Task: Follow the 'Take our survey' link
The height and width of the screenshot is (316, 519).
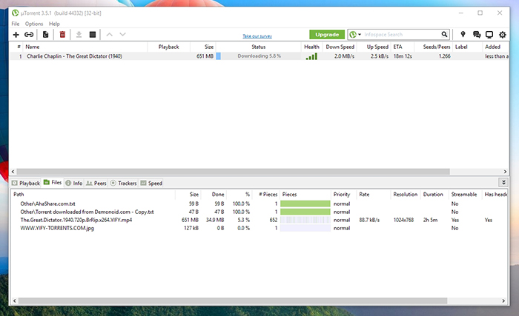Action: click(x=257, y=36)
